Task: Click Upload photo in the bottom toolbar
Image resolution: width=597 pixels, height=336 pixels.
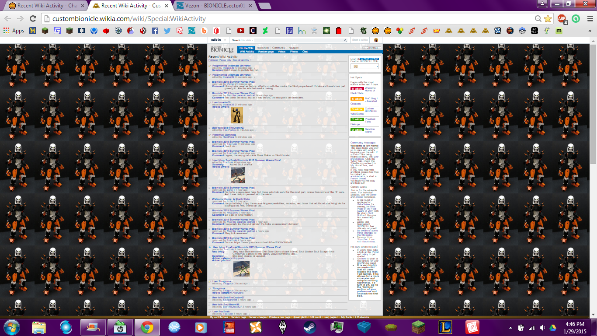Action: tap(300, 317)
